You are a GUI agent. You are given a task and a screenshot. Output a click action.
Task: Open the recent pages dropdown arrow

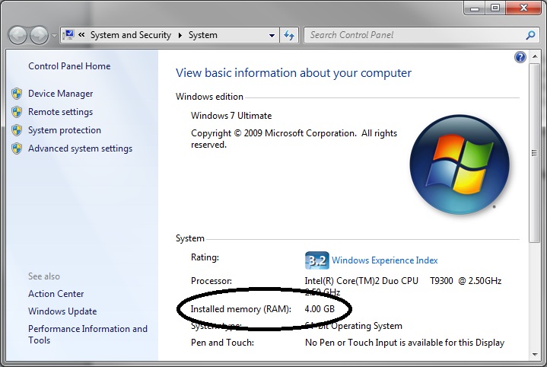[54, 36]
